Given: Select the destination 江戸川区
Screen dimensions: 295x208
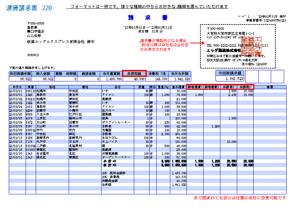Looking at the screenshot, I should click(x=75, y=114).
